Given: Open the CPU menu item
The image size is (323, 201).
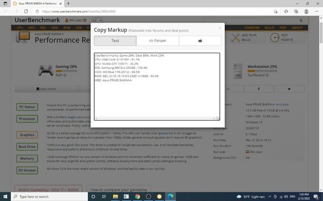Looking at the screenshot, I should pyautogui.click(x=20, y=28).
